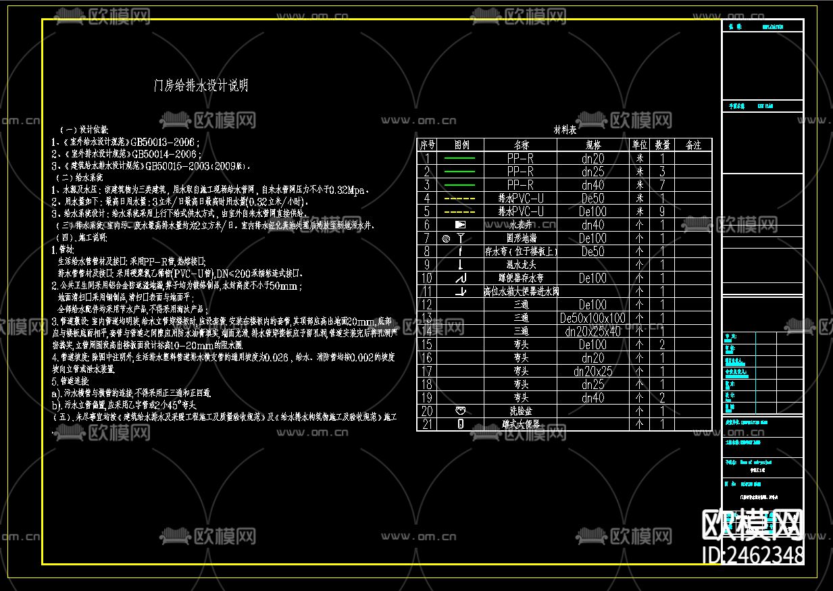
Task: Click the inlet valve symbol in row 11
Action: click(x=461, y=291)
